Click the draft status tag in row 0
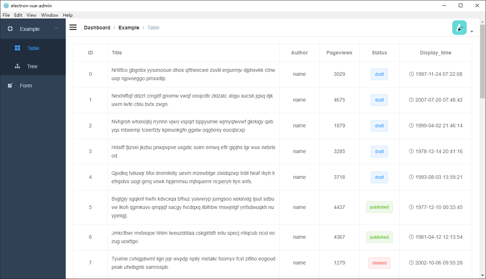486x279 pixels. tap(379, 74)
